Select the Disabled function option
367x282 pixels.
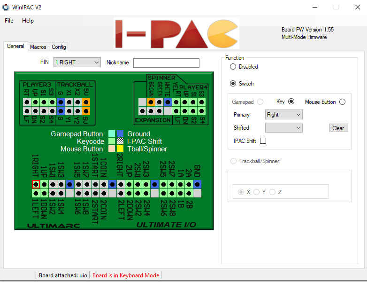tap(233, 67)
